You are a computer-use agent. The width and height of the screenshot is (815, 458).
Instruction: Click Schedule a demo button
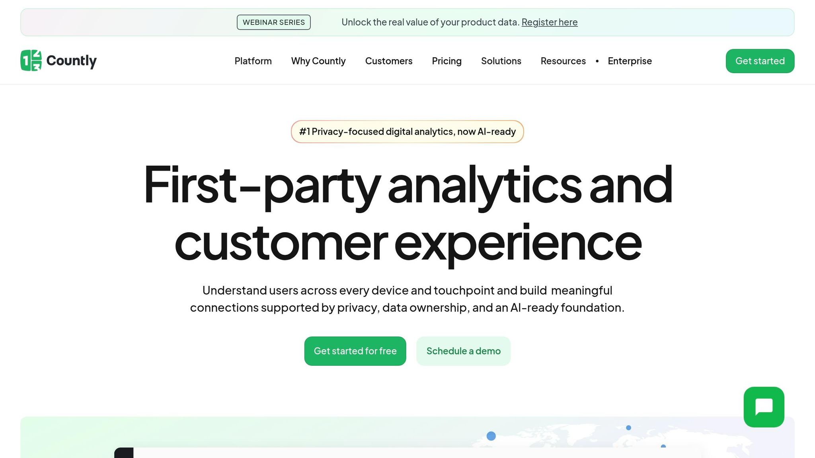pyautogui.click(x=463, y=351)
